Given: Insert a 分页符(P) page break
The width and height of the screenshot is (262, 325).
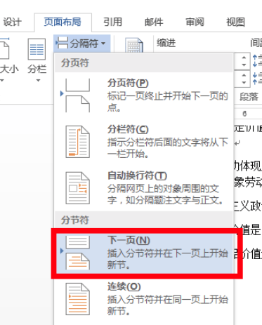Looking at the screenshot, I should coord(143,95).
